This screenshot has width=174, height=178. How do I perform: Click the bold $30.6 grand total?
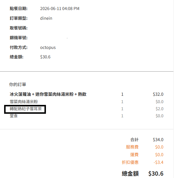tap(156, 174)
